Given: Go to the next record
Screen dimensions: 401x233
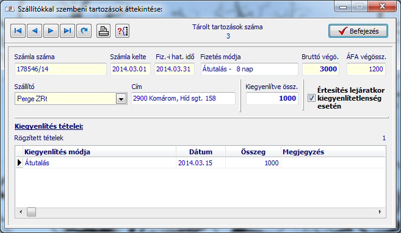Looking at the screenshot, I should coord(51,31).
